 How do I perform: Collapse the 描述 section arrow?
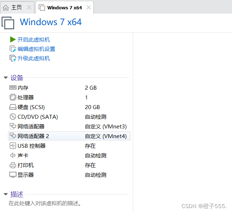(6, 194)
